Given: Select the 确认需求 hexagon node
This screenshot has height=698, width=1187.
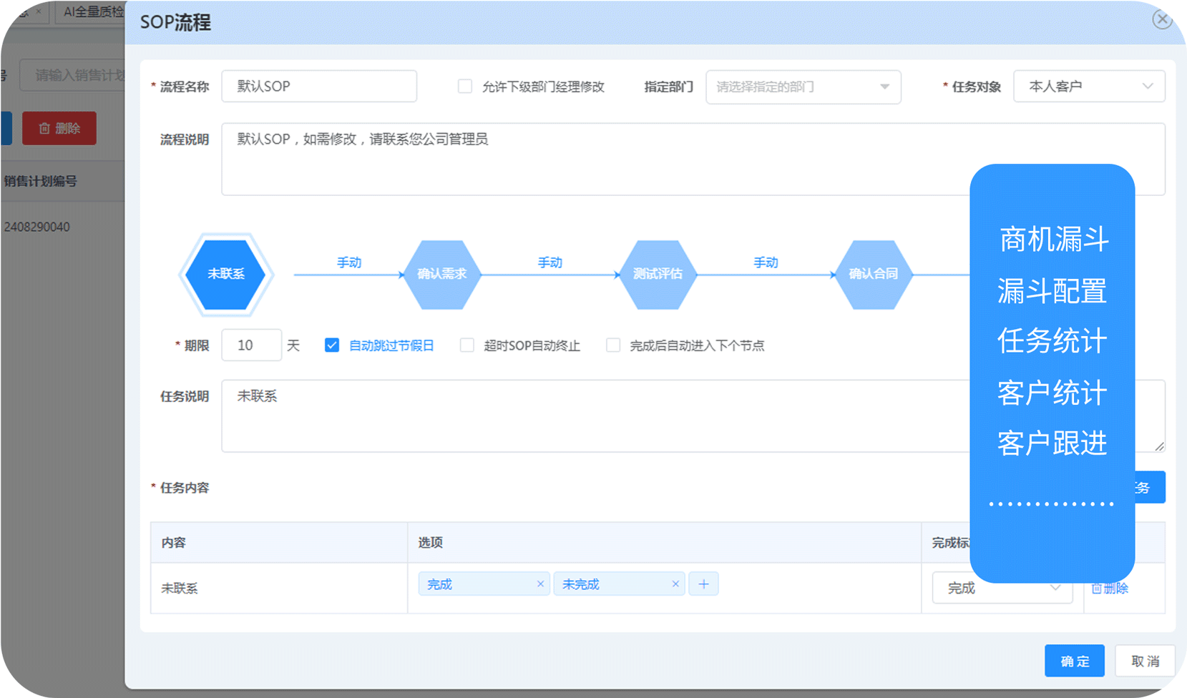Looking at the screenshot, I should coord(441,275).
